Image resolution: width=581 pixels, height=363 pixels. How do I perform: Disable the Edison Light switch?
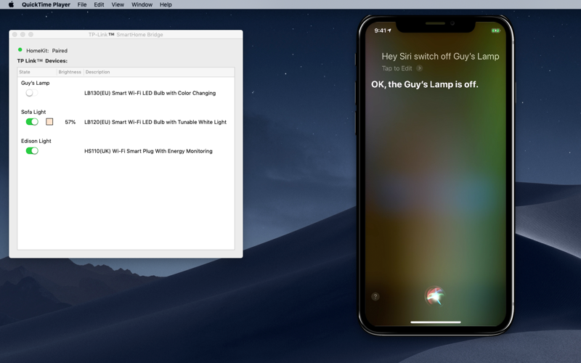point(32,150)
